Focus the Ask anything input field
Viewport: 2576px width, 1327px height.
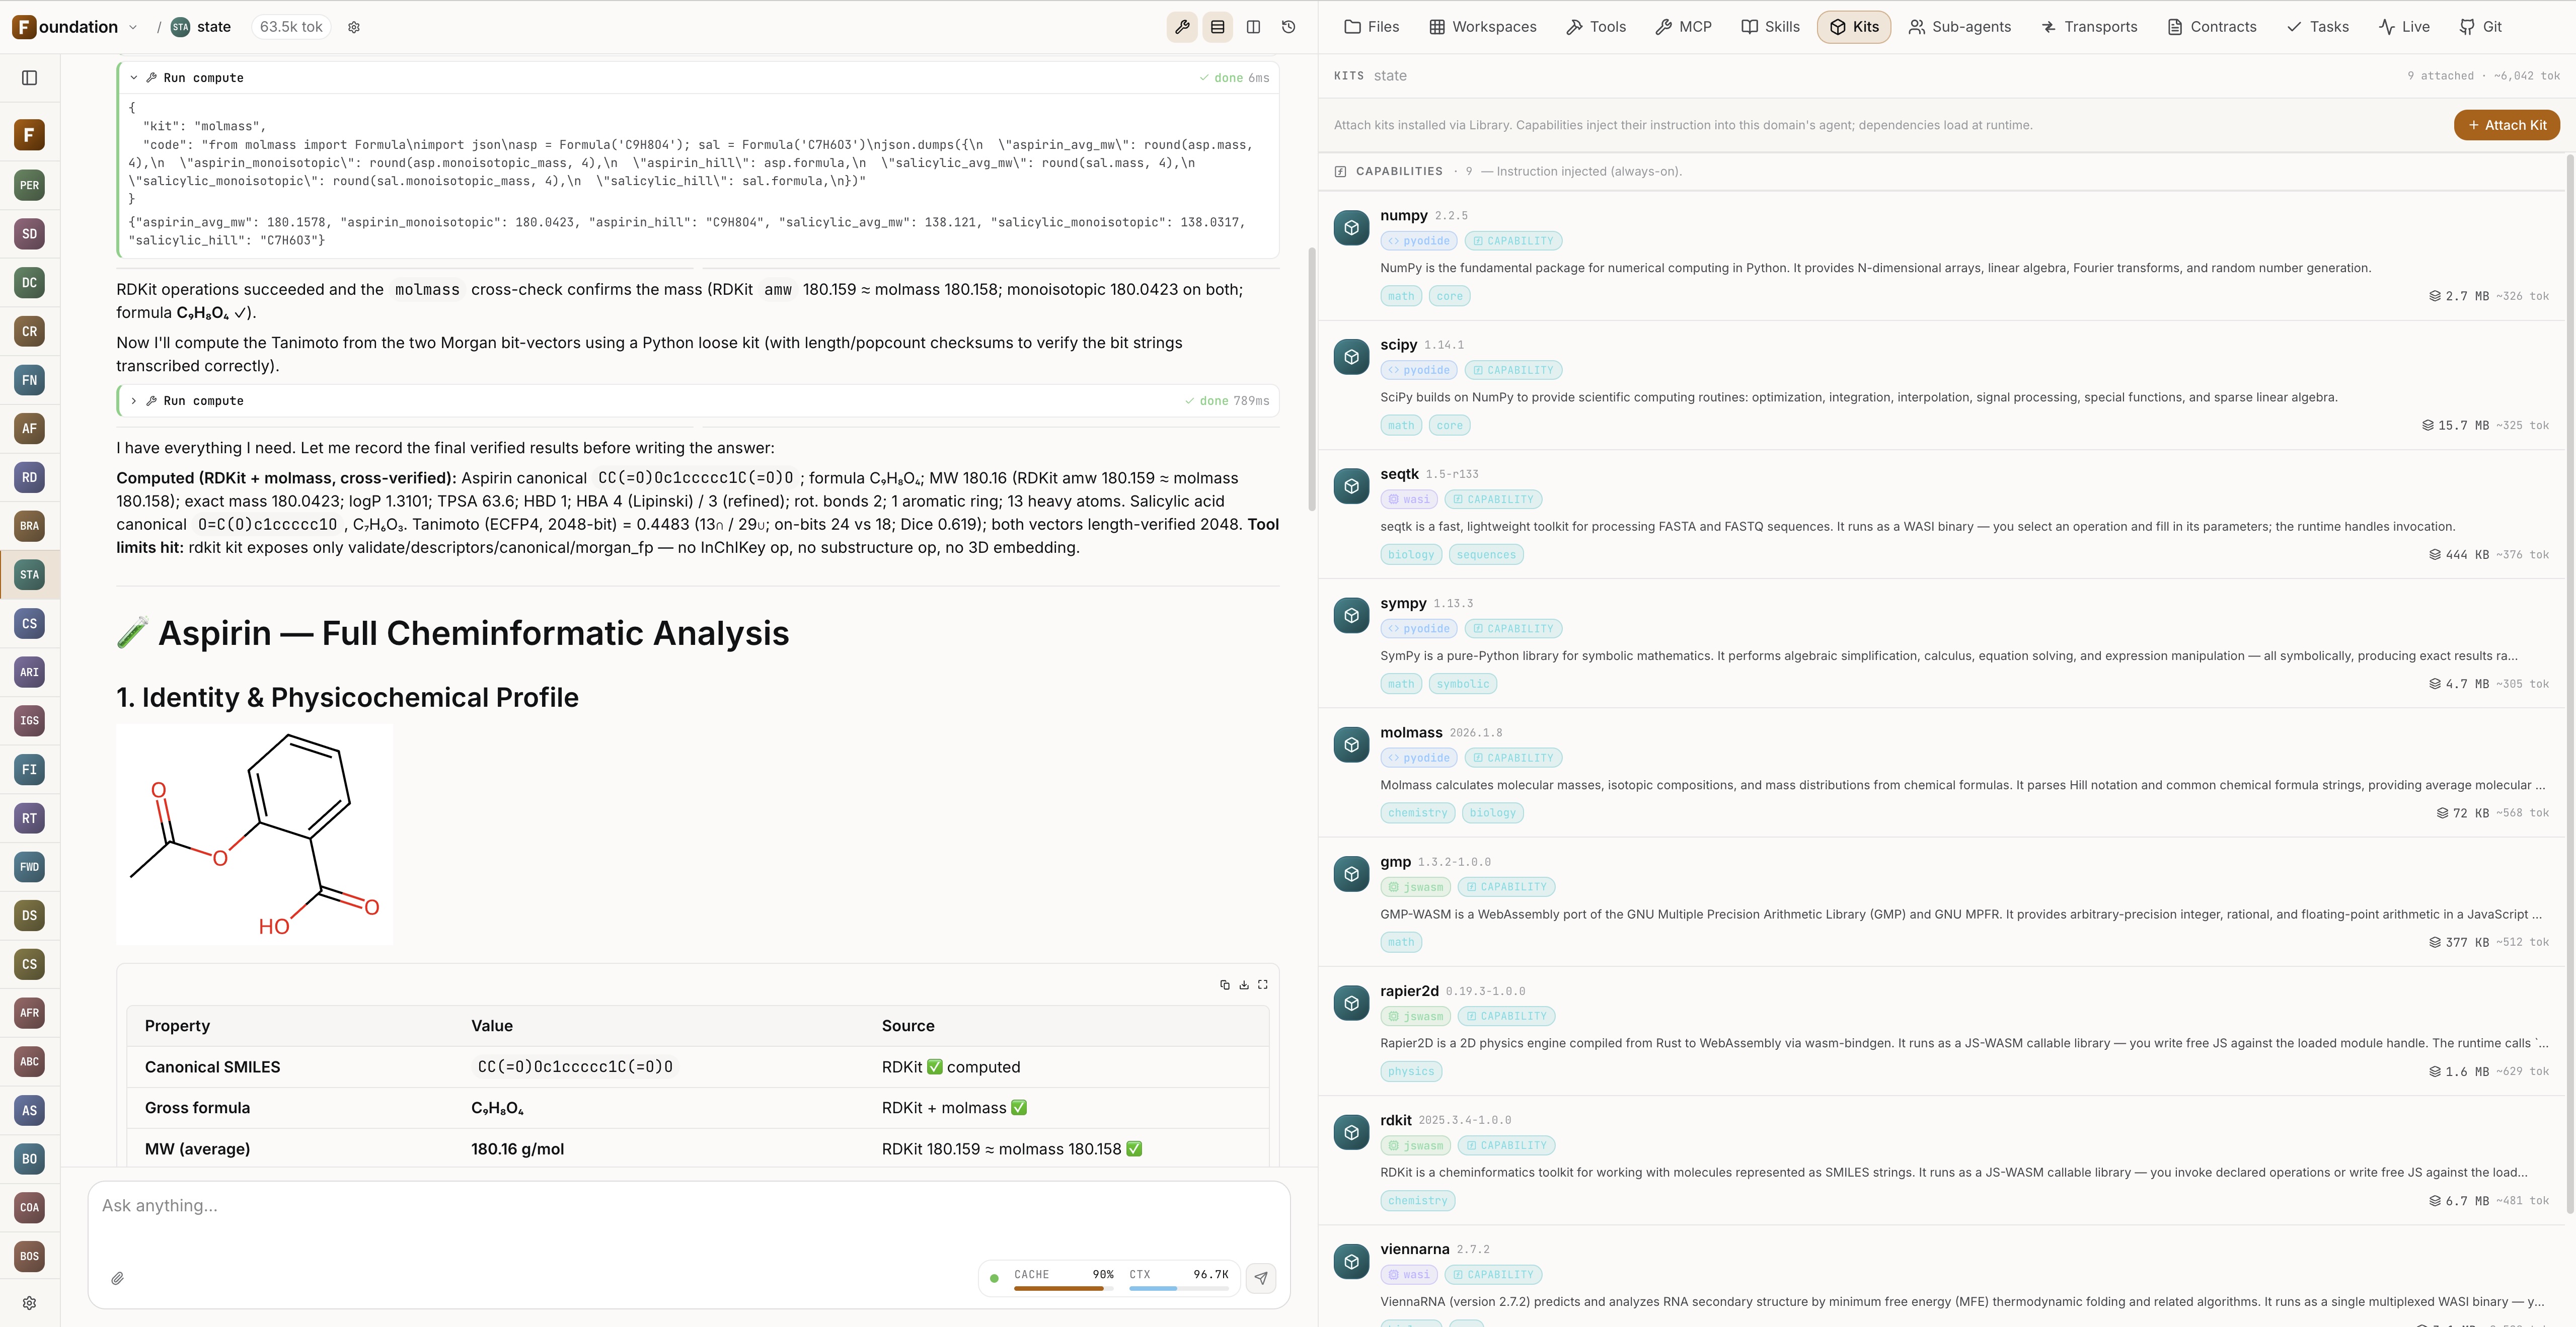[x=689, y=1206]
